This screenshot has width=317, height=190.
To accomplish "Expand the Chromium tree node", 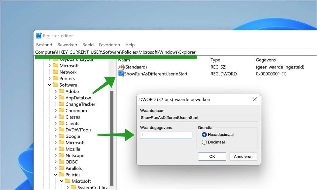I will pyautogui.click(x=56, y=111).
